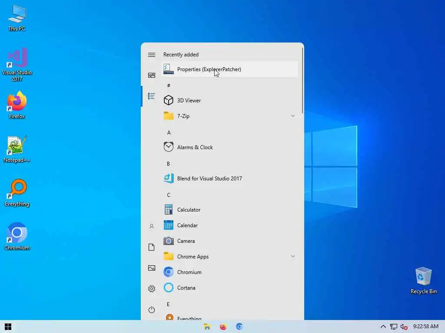Image resolution: width=445 pixels, height=333 pixels.
Task: Select the Everything desktop shortcut
Action: [17, 193]
